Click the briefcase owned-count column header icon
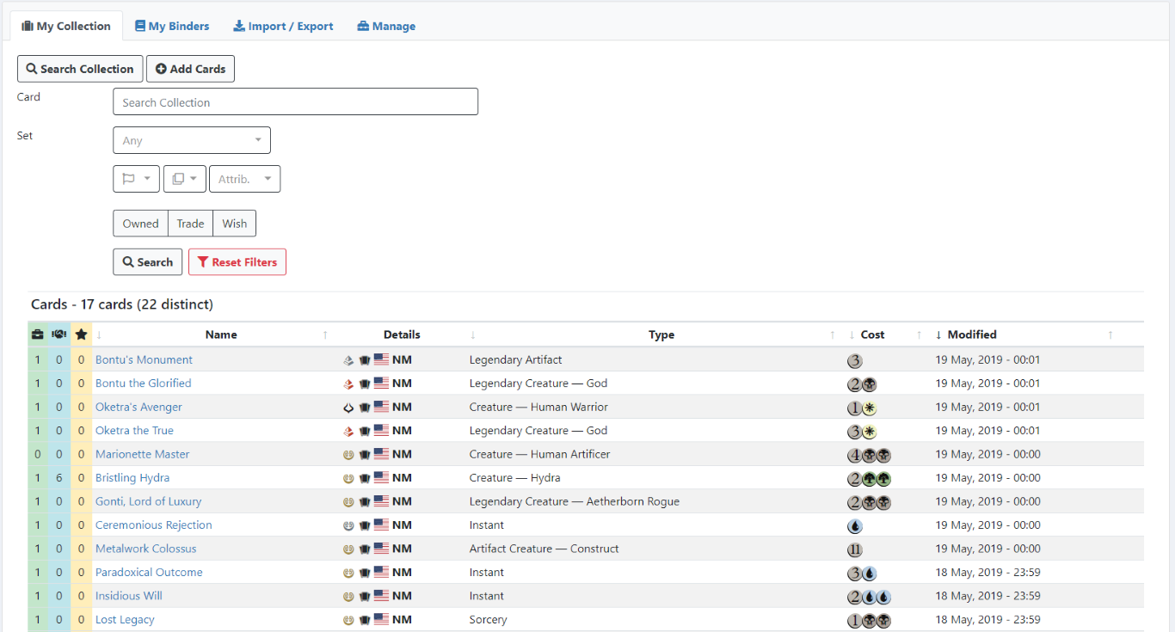The height and width of the screenshot is (632, 1175). [37, 334]
